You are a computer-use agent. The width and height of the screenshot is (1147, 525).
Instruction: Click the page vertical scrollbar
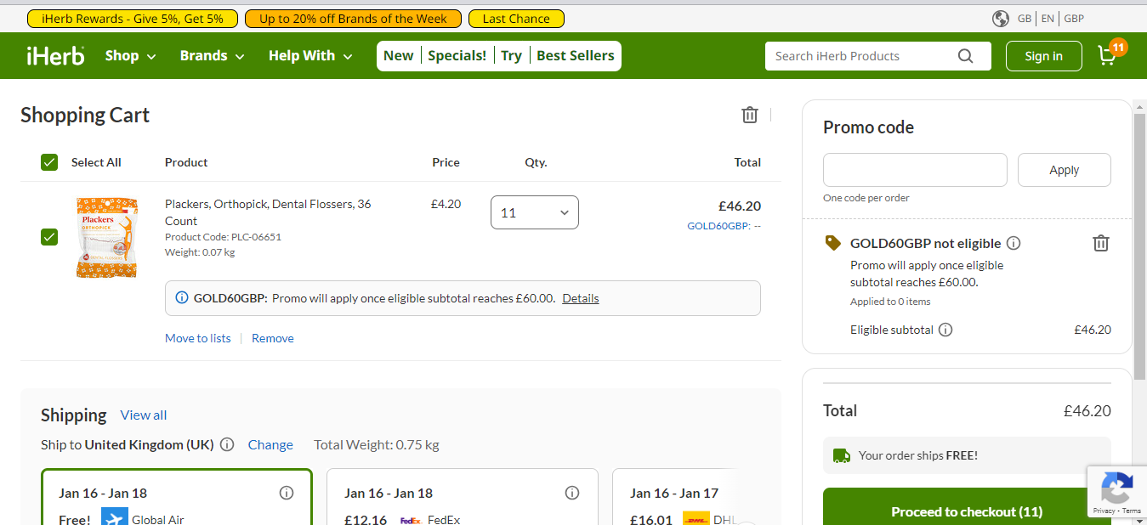(1140, 246)
